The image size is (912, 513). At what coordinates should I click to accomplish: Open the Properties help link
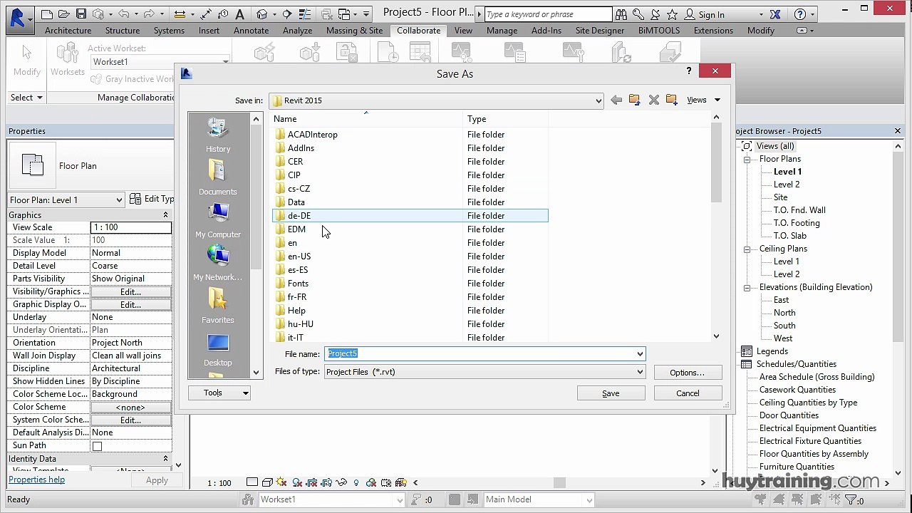point(36,480)
